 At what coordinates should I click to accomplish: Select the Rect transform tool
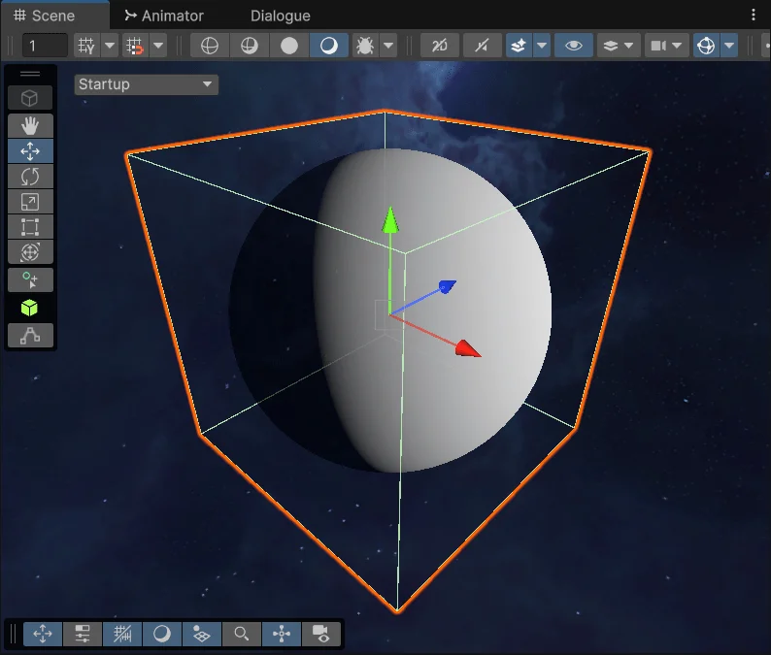pyautogui.click(x=30, y=227)
